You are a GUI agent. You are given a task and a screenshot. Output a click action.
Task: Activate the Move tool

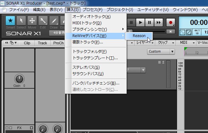coord(32,21)
